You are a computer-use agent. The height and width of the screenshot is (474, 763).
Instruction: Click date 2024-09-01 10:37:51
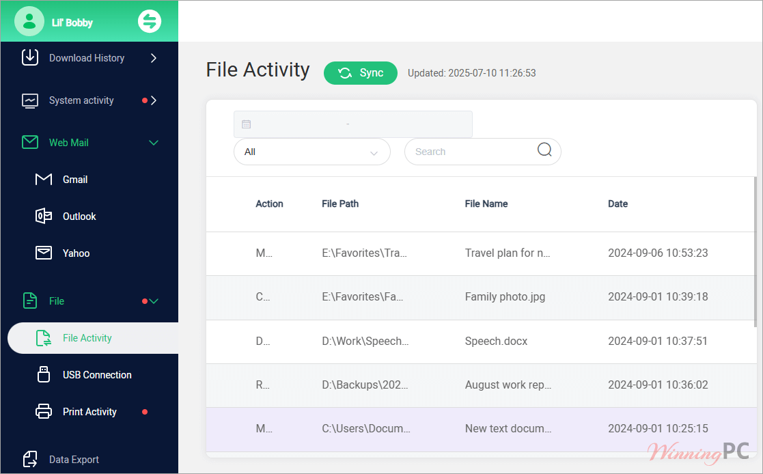coord(657,341)
